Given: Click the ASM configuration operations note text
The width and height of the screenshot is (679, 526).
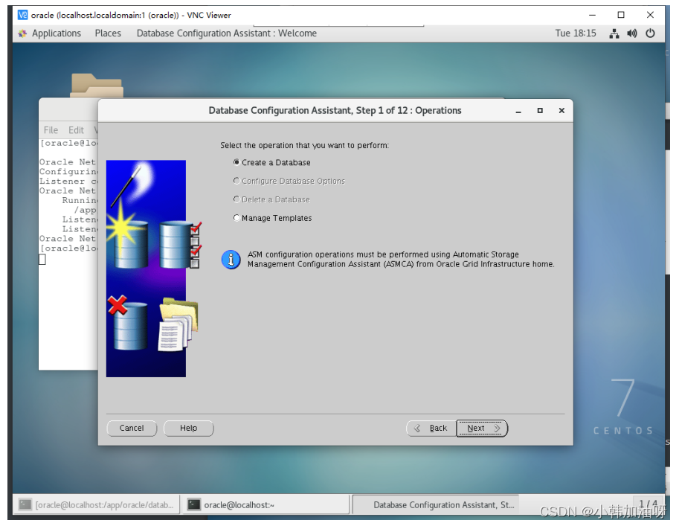Looking at the screenshot, I should 401,260.
